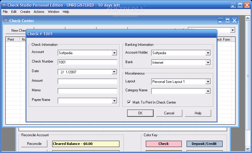Click Cancel in Check # 1001 dialog
This screenshot has width=252, height=153.
click(x=169, y=113)
